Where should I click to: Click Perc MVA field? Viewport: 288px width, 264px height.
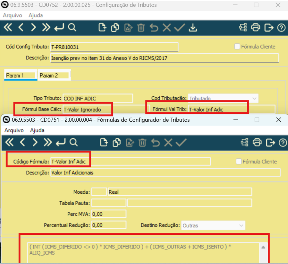109,214
